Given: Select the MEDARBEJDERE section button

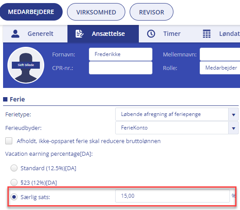Looking at the screenshot, I should (31, 12).
